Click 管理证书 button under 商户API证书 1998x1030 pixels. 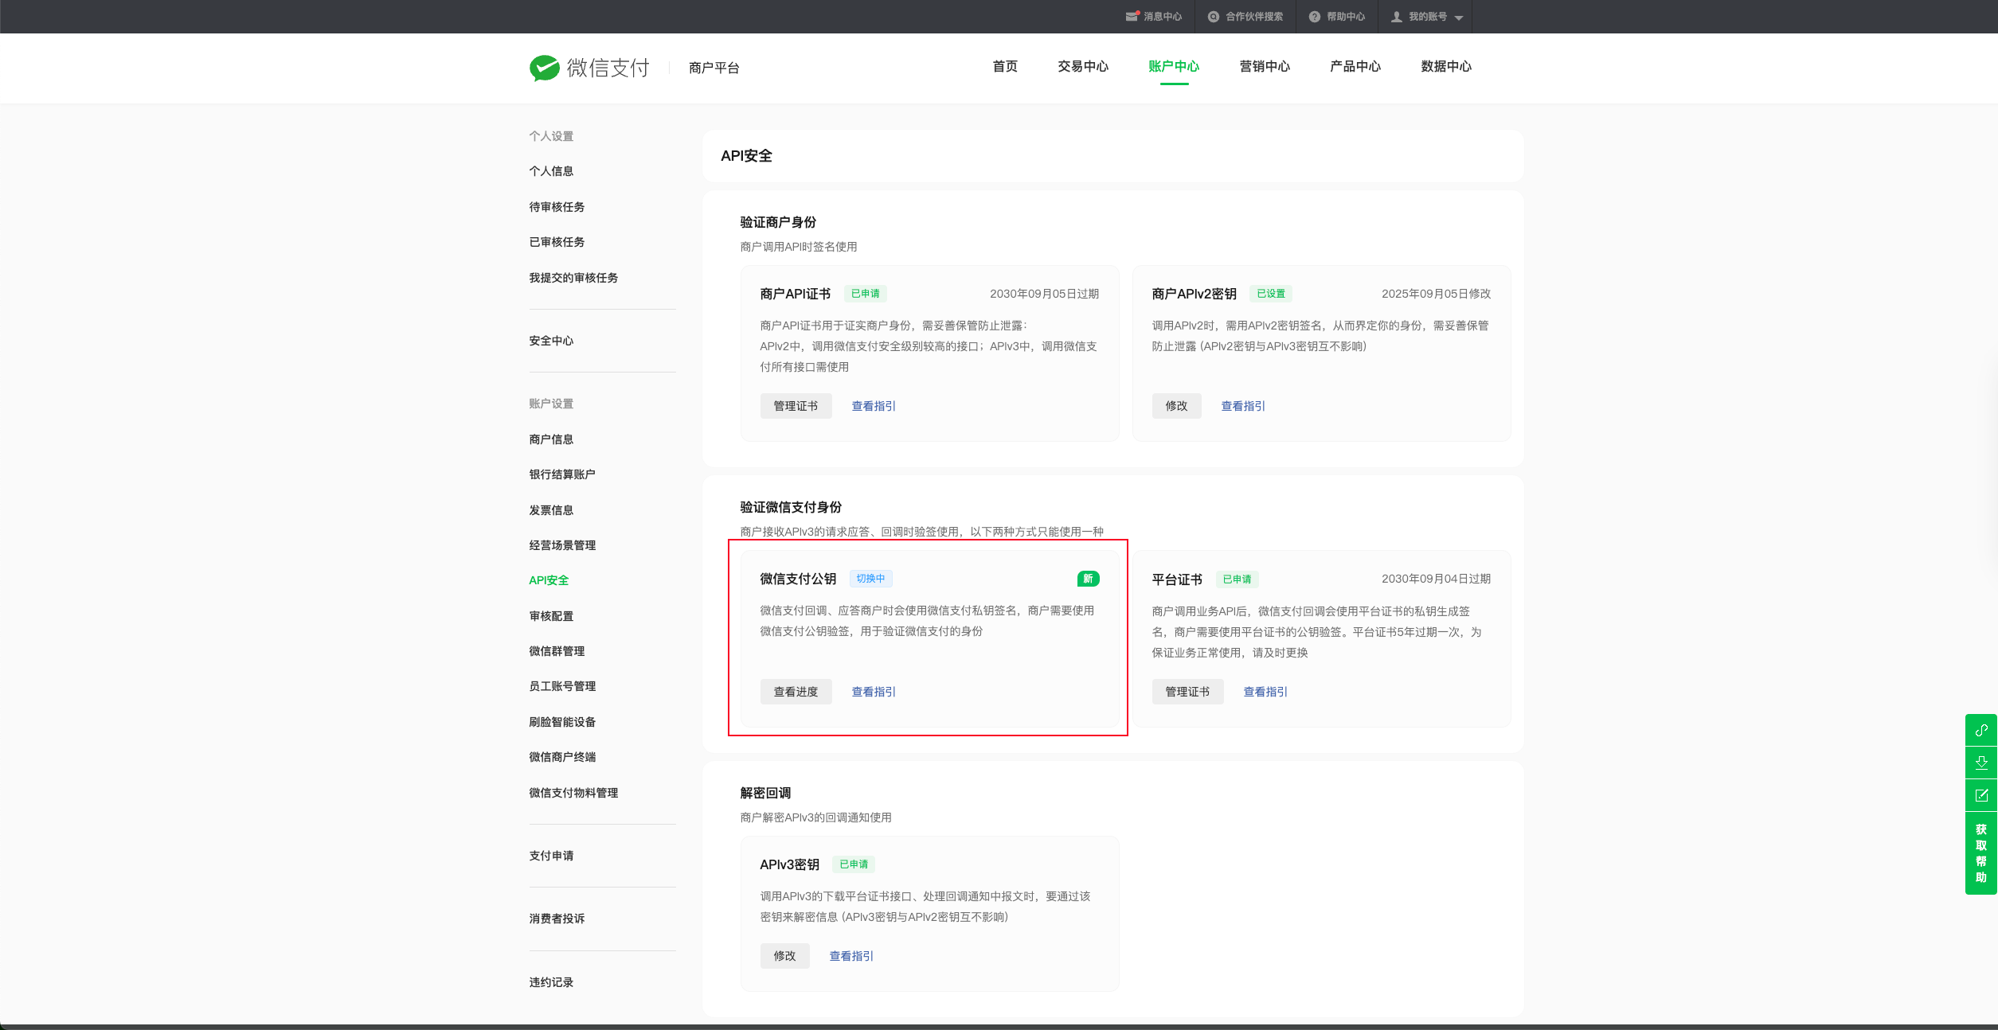[796, 406]
